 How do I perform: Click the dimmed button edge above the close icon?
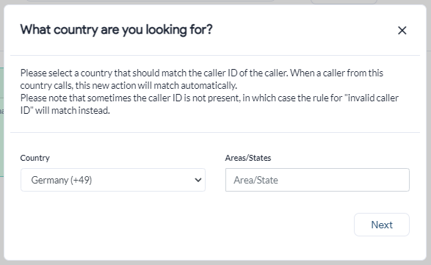point(344,1)
